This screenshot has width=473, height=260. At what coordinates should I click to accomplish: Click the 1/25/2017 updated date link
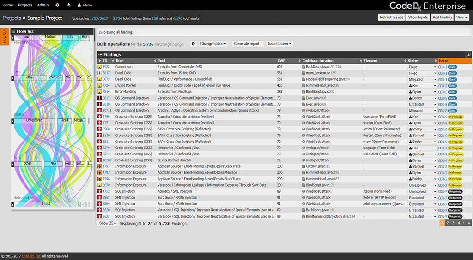99,18
